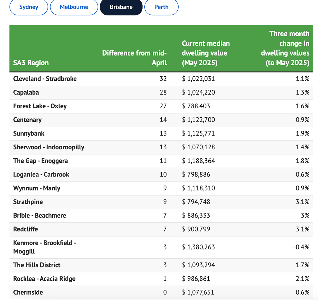Click Kenmore - Brookfield - Moggill row
Screen dimensions: 318x300
(161, 247)
